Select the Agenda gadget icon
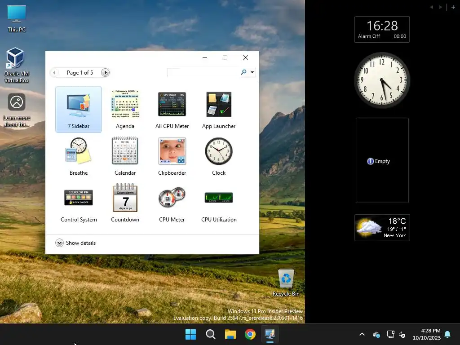 (x=125, y=104)
